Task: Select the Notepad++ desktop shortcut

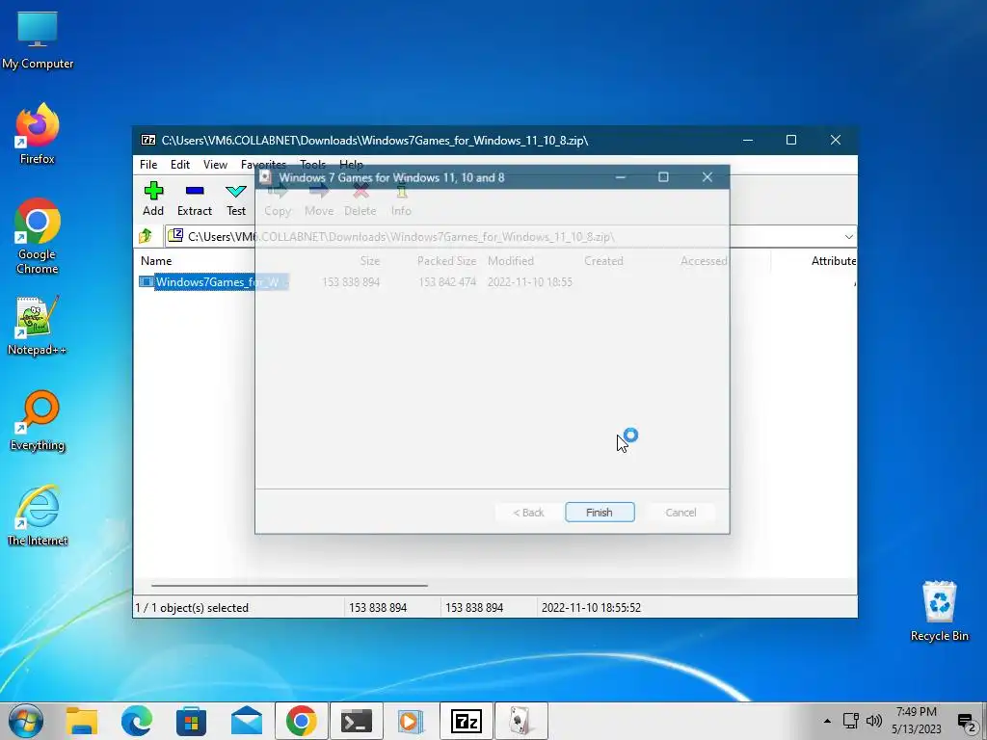Action: (x=38, y=326)
